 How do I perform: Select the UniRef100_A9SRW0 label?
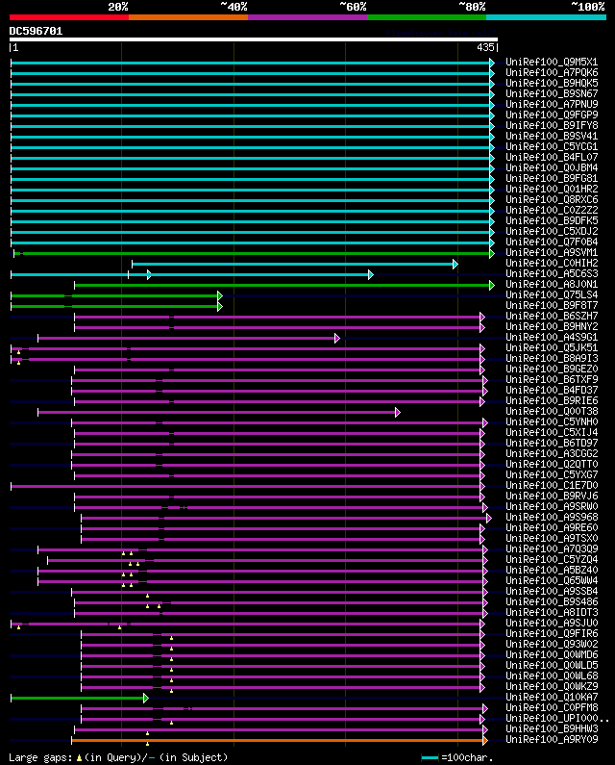point(552,506)
